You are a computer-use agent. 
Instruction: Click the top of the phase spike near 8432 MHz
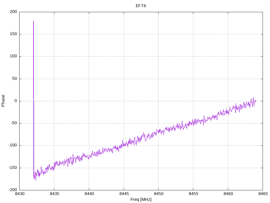coord(33,21)
